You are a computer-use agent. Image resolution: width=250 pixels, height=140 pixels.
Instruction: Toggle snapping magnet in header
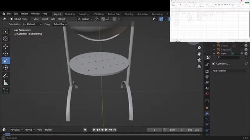(103, 19)
